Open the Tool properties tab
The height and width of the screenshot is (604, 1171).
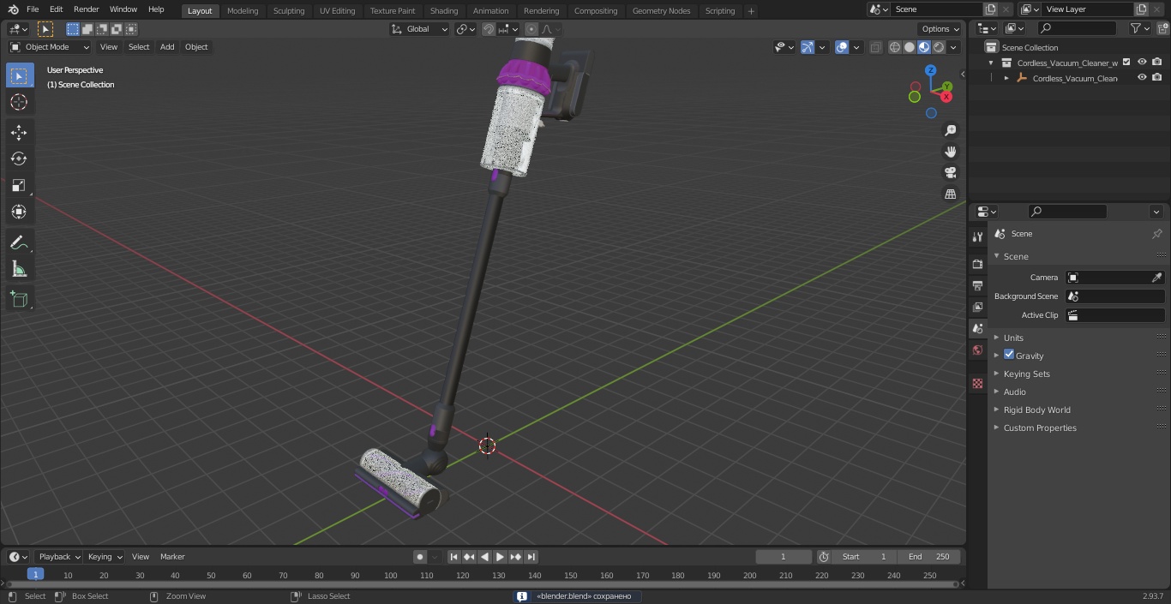[977, 236]
